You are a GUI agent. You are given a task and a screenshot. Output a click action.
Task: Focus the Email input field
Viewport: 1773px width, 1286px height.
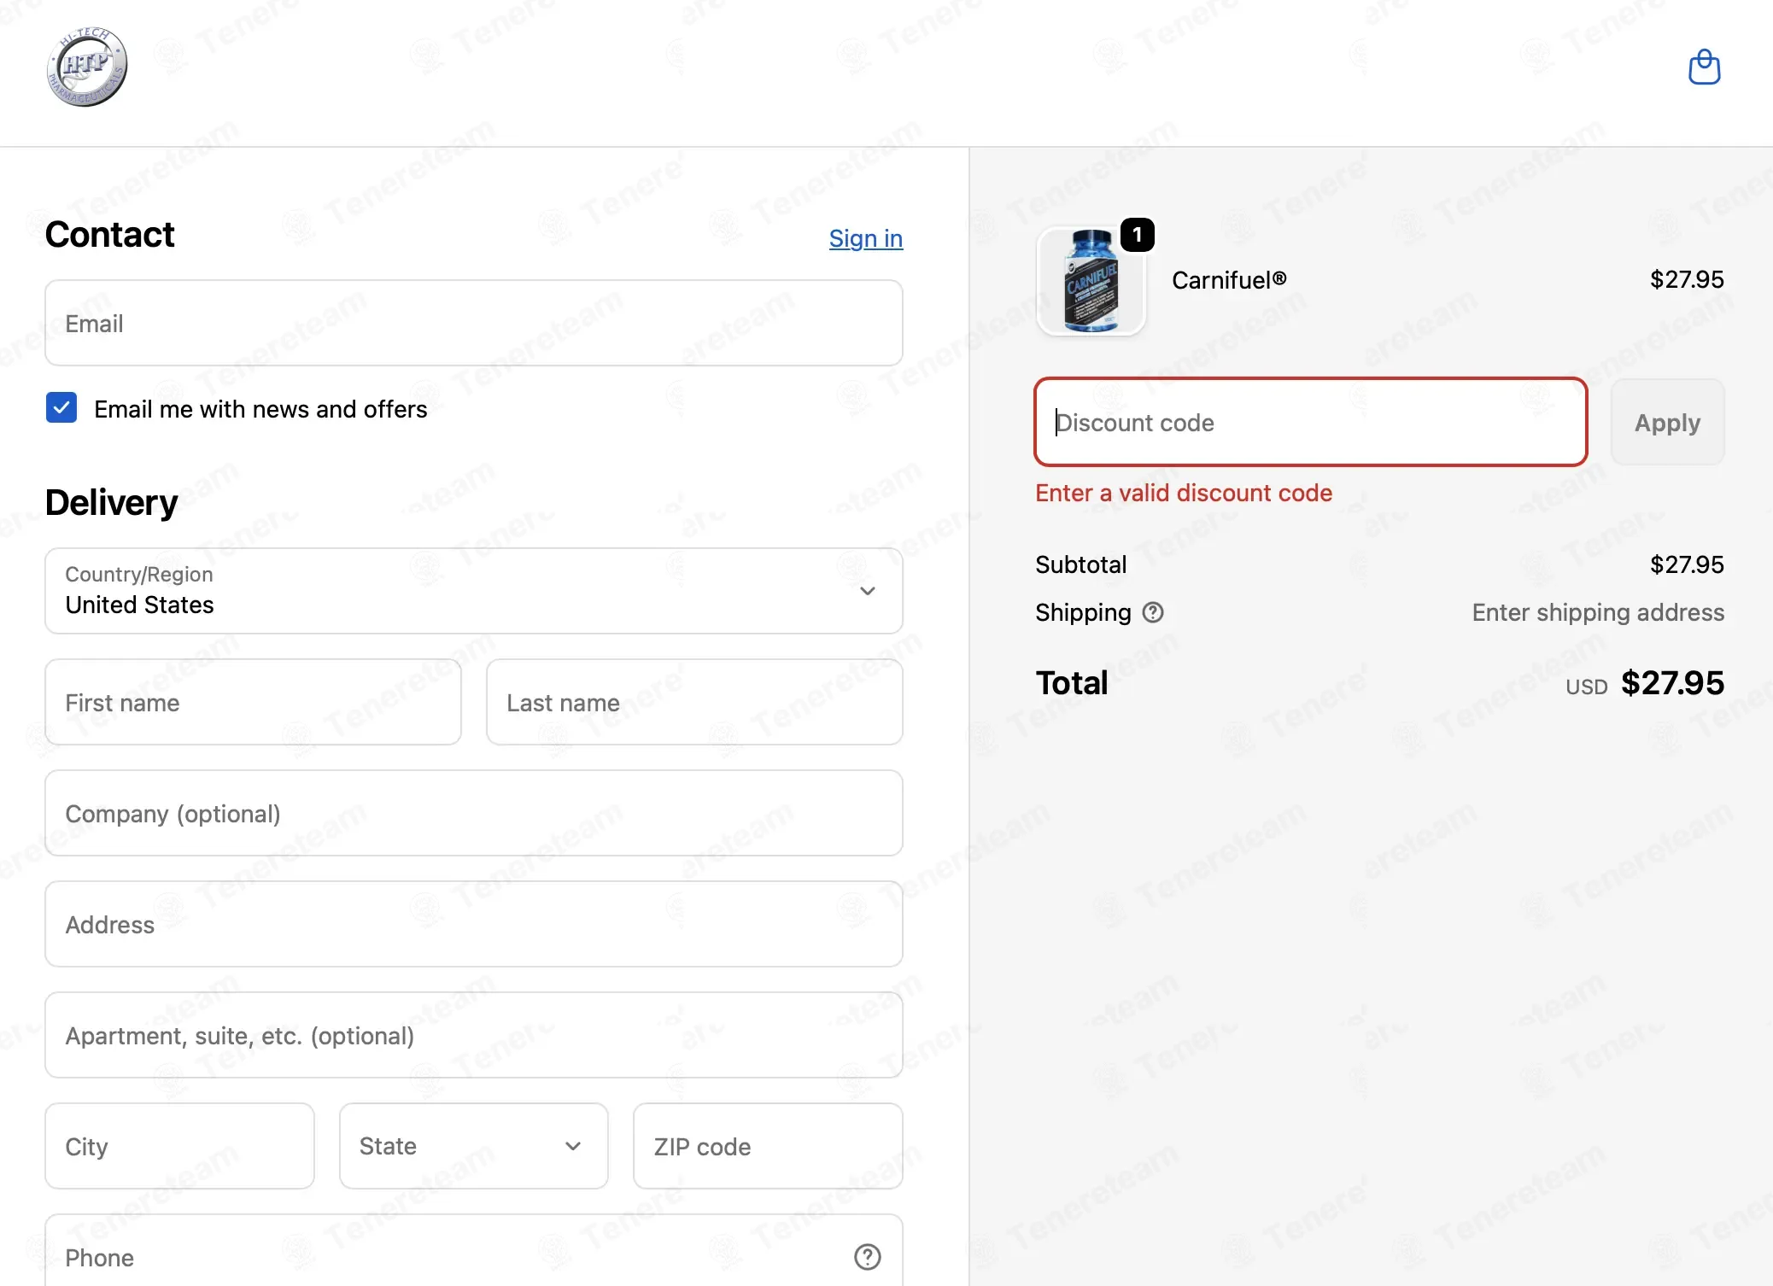(474, 323)
